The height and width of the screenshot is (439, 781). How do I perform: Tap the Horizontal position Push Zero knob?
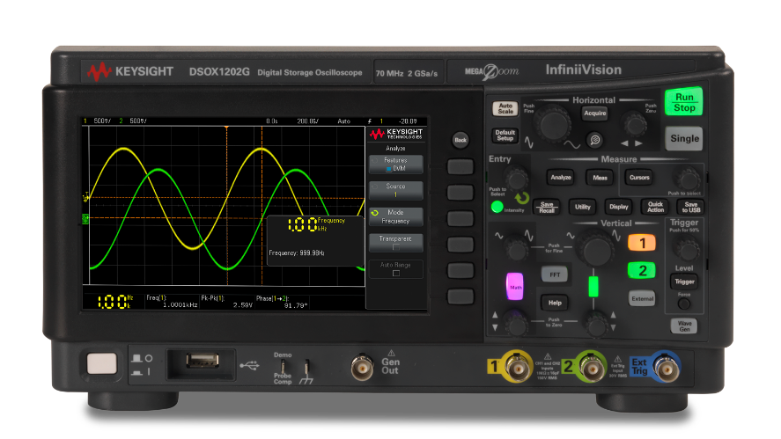pos(635,123)
